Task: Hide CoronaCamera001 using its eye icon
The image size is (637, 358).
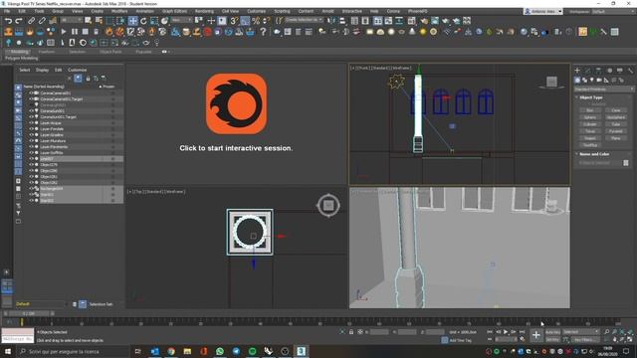Action: point(31,92)
